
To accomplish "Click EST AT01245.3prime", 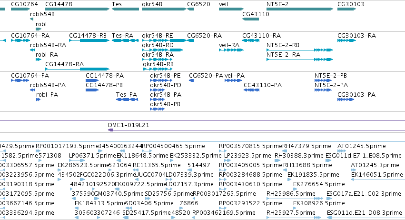I will click(x=353, y=170).
